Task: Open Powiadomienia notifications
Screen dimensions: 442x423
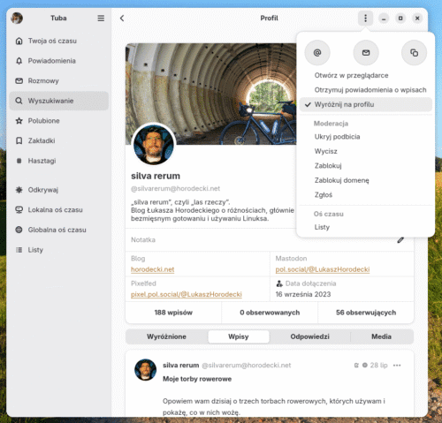Action: point(59,61)
